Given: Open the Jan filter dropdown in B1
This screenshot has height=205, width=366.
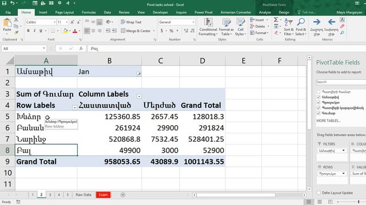Looking at the screenshot, I should [139, 73].
